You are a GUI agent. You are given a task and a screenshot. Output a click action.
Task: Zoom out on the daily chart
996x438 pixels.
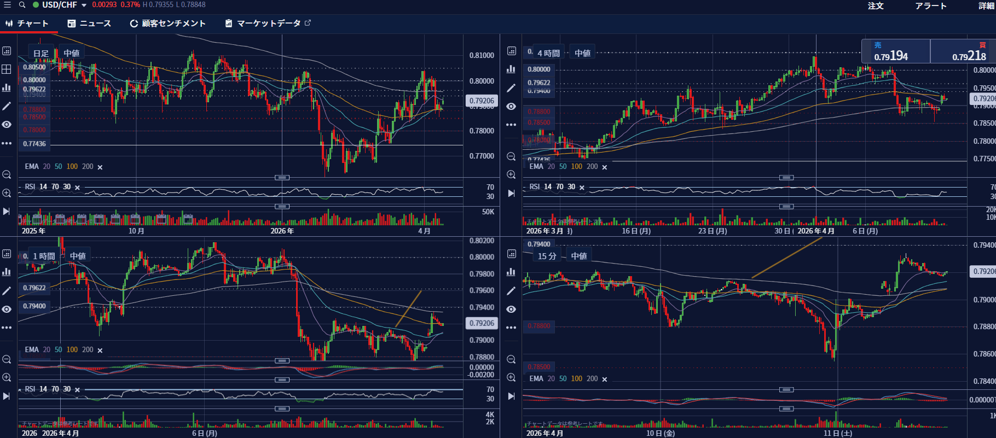point(7,175)
